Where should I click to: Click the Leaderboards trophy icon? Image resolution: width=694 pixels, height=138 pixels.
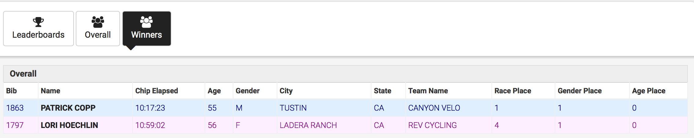(38, 22)
